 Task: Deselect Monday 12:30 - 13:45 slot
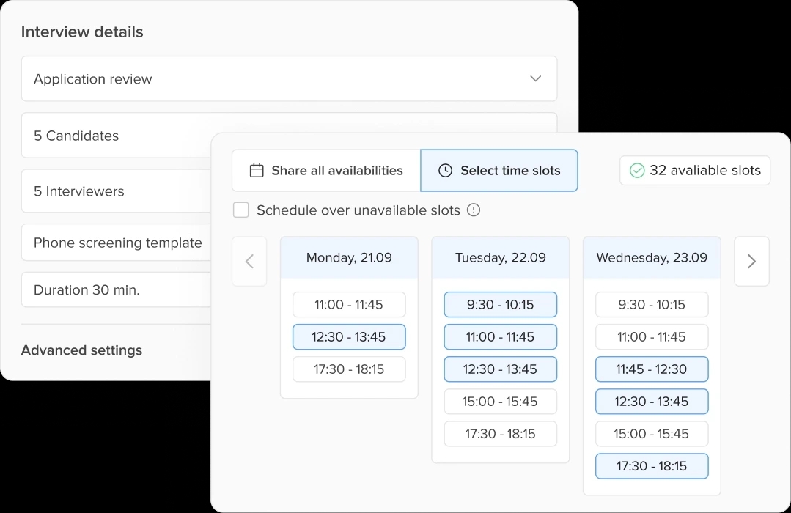tap(349, 337)
